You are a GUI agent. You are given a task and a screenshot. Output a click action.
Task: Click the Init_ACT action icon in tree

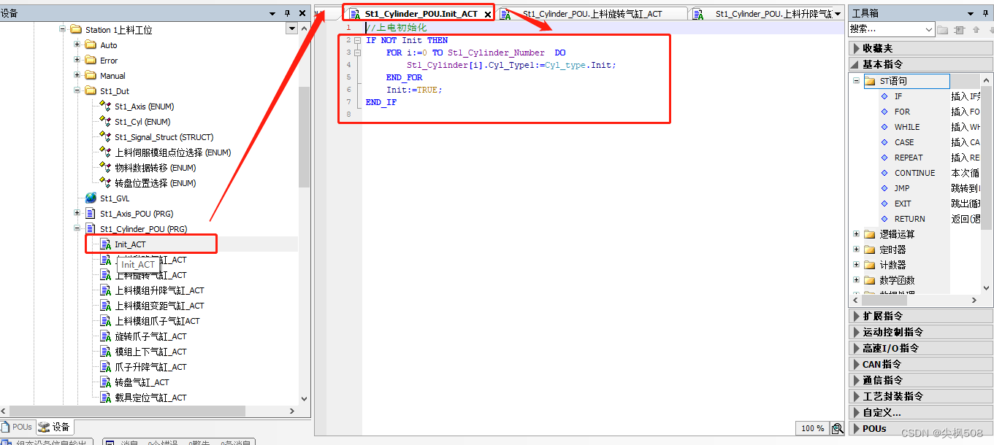(105, 244)
